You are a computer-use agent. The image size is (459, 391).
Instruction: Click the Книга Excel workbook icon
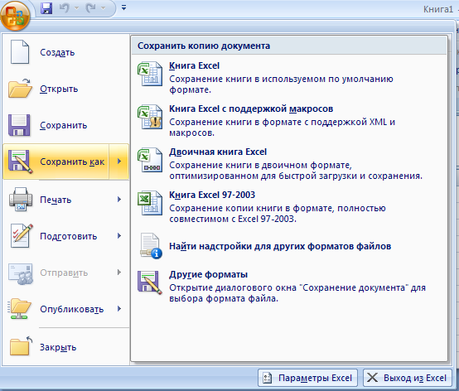(x=150, y=74)
